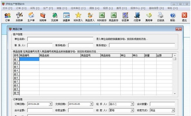Open the 订单 [O] menu
The image size is (191, 116).
(x=21, y=8)
